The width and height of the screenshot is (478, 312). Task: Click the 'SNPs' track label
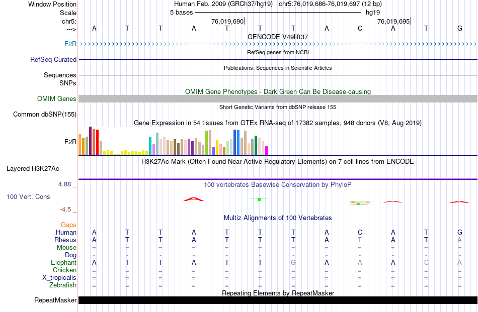click(68, 83)
